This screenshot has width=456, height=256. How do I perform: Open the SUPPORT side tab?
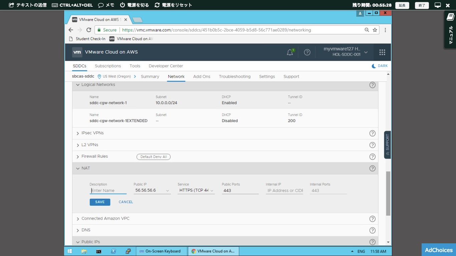point(388,145)
